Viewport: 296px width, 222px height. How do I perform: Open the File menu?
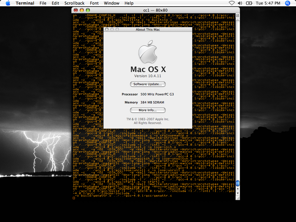pos(43,3)
